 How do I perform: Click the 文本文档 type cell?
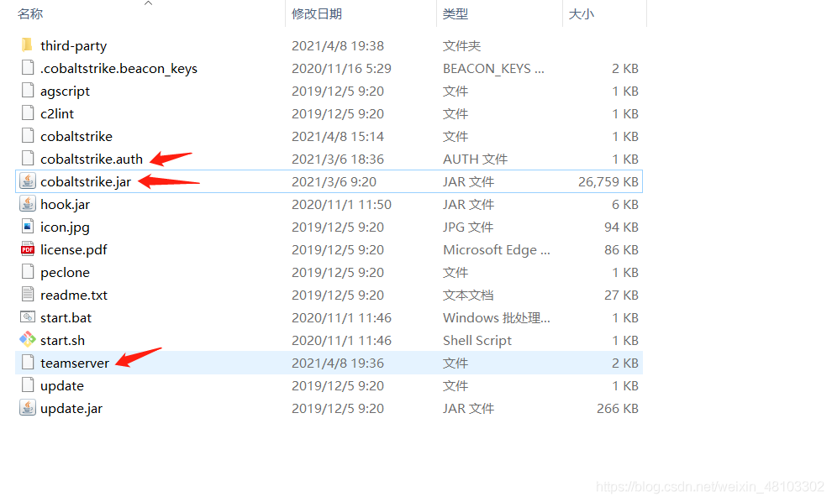[469, 295]
